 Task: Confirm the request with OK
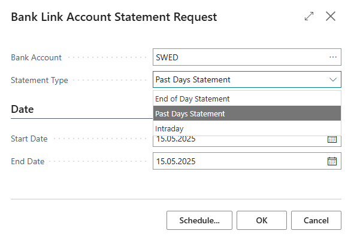(262, 220)
